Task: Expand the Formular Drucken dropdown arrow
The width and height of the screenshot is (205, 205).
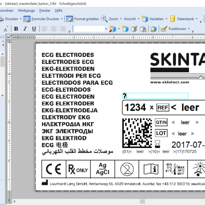Action: pos(62,19)
